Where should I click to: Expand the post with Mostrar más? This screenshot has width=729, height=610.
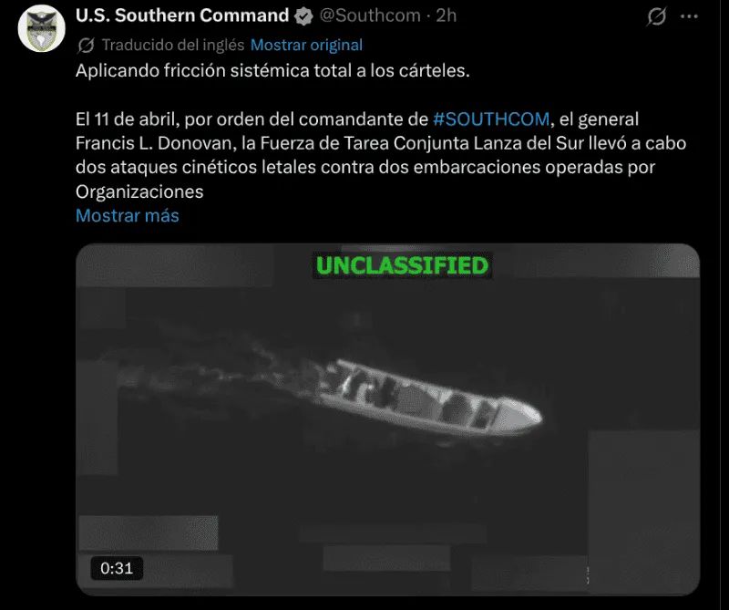[x=128, y=215]
